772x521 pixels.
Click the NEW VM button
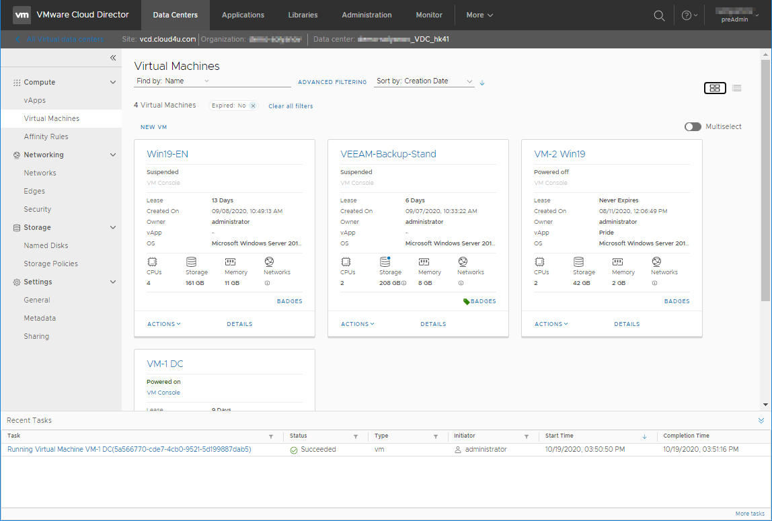153,127
